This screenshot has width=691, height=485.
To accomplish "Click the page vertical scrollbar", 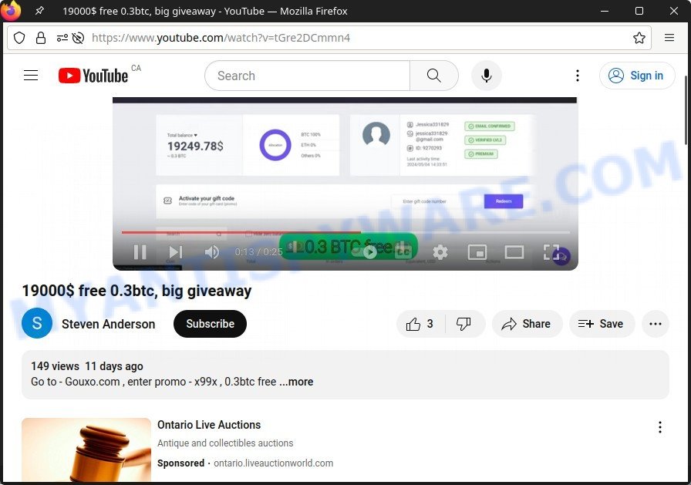I will pyautogui.click(x=687, y=110).
